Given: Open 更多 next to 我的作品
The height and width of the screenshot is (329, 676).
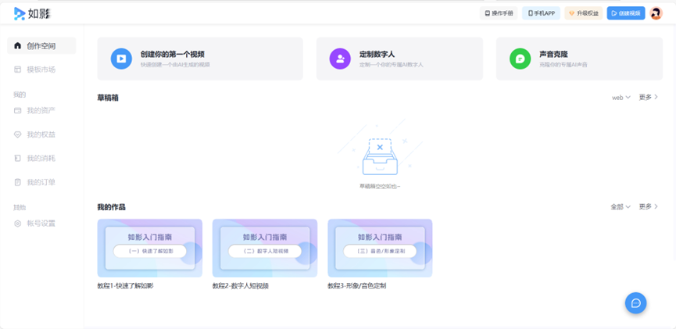Looking at the screenshot, I should coord(649,207).
